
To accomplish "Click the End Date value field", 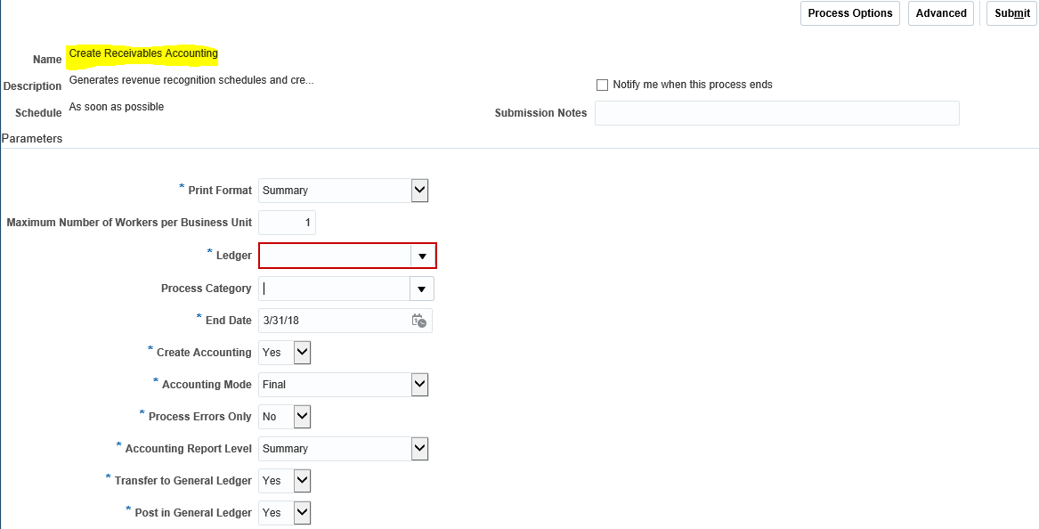I will pos(338,320).
